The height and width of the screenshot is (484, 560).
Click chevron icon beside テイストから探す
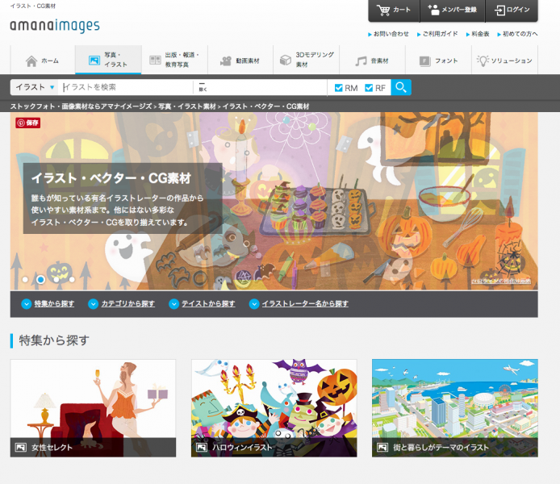click(173, 304)
